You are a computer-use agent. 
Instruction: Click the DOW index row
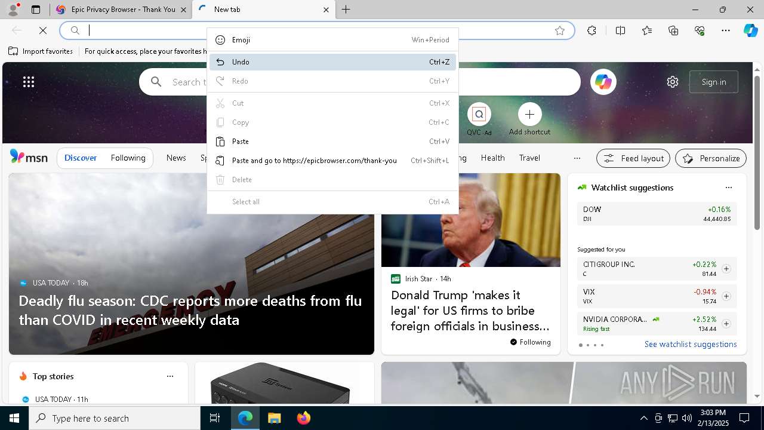point(657,214)
